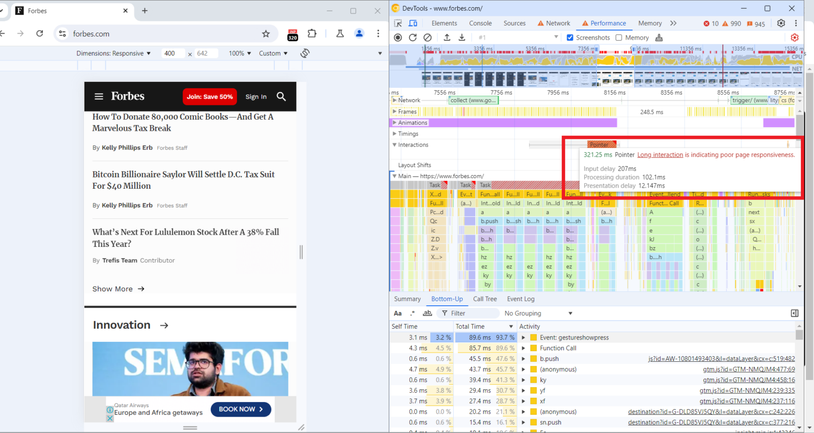The height and width of the screenshot is (433, 814).
Task: Activate the inspect element picker
Action: click(x=398, y=23)
